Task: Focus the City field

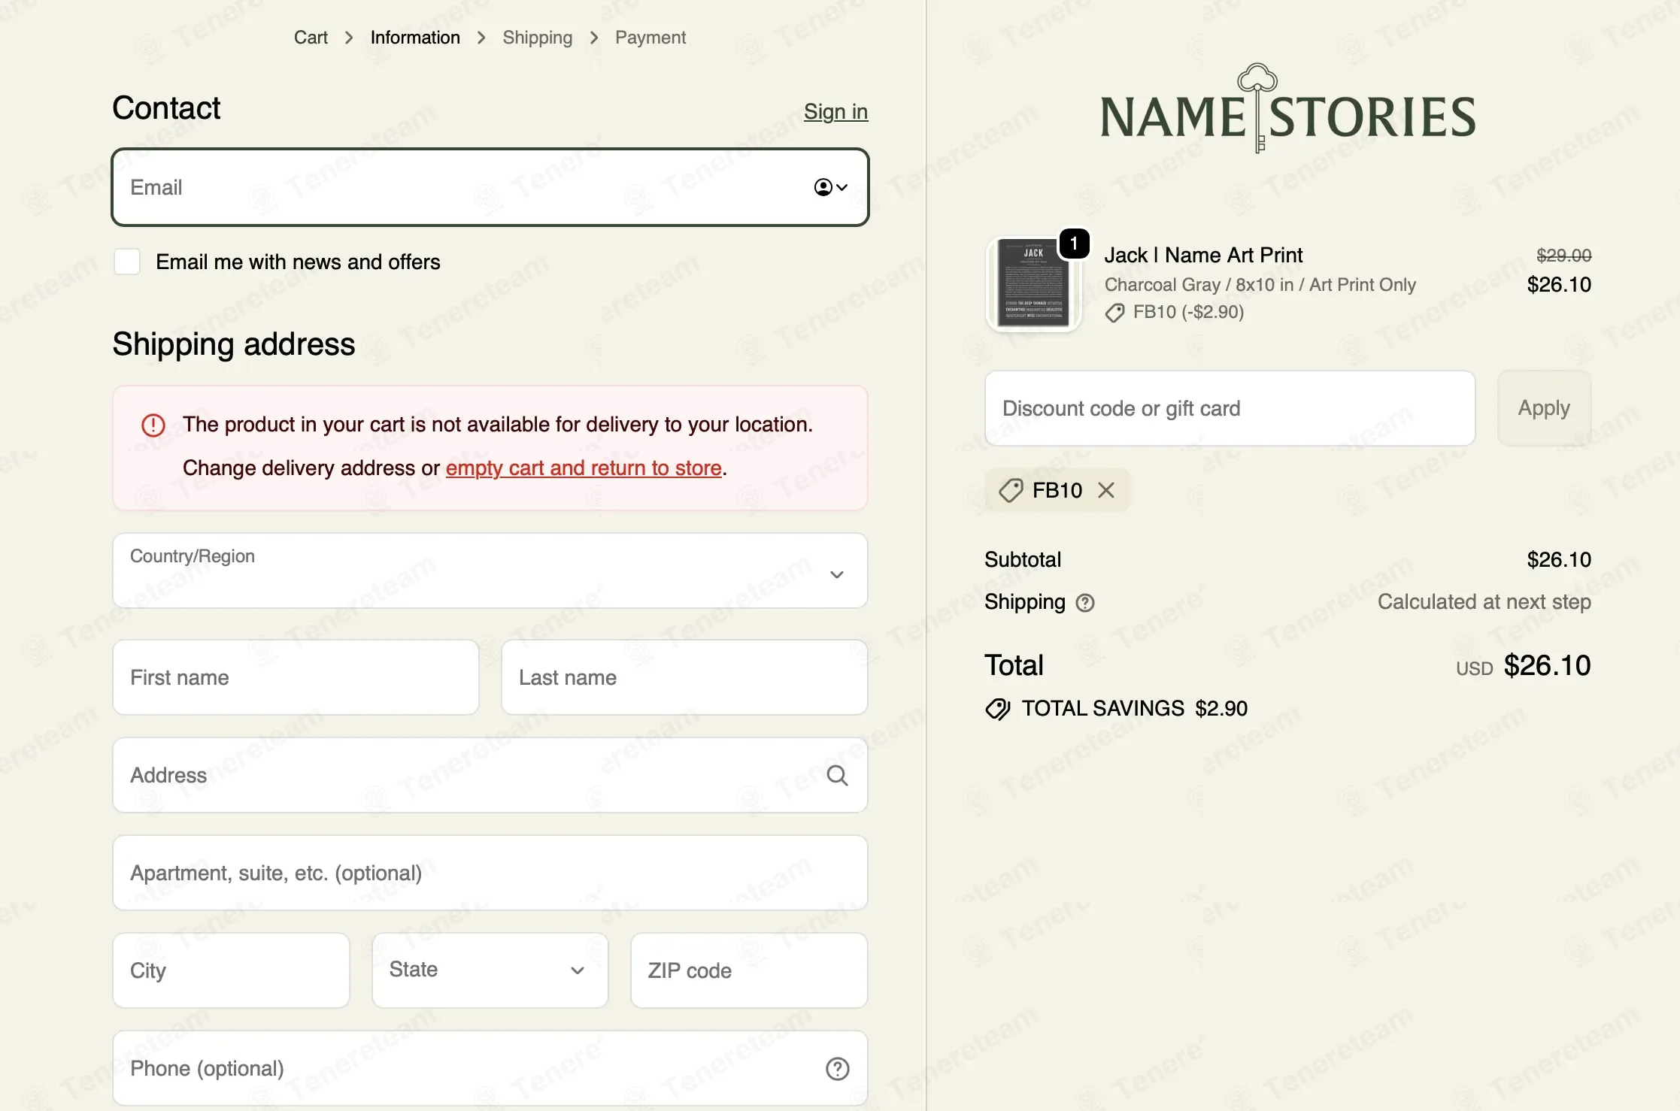Action: coord(231,970)
